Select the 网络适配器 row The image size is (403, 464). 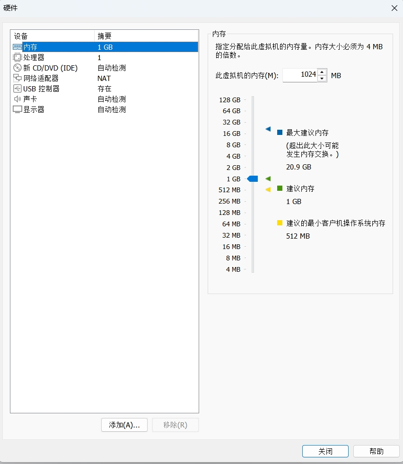(105, 78)
